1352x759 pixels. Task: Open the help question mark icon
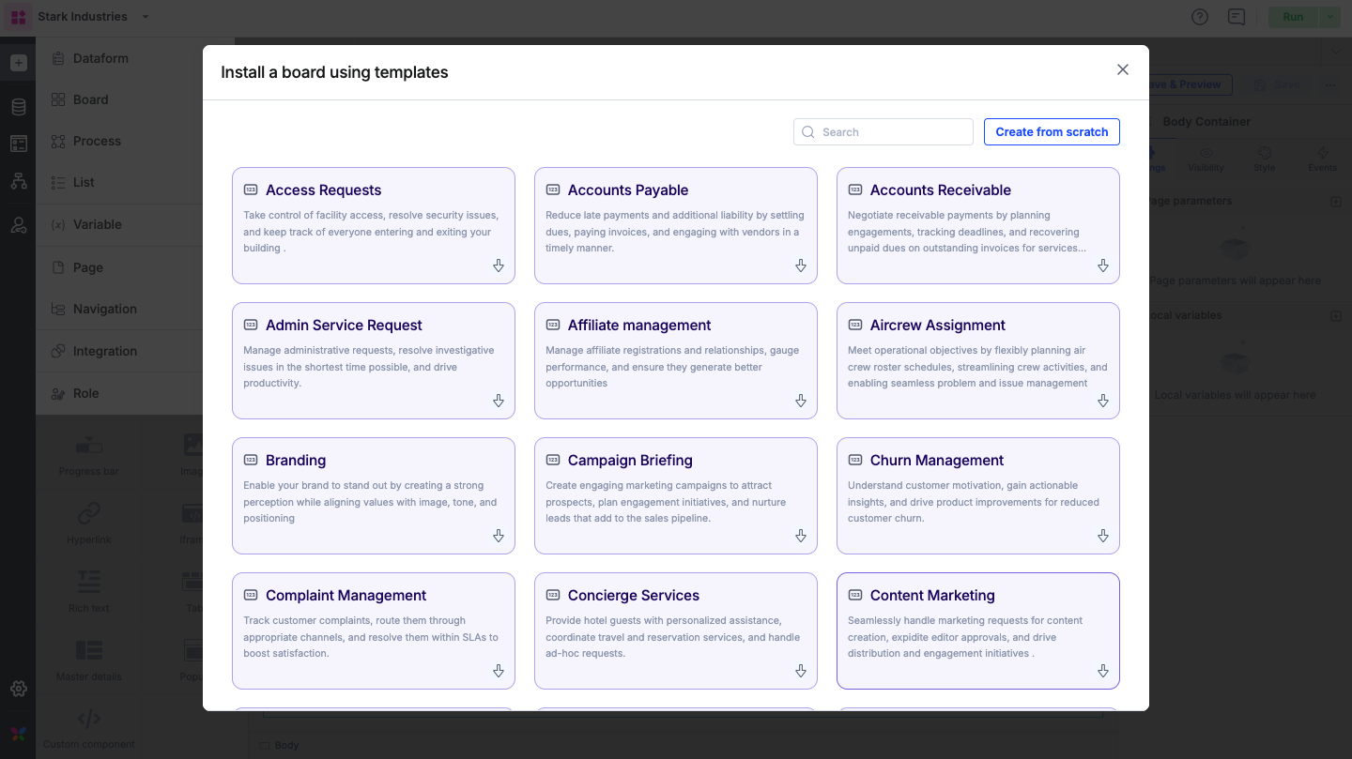pyautogui.click(x=1199, y=17)
